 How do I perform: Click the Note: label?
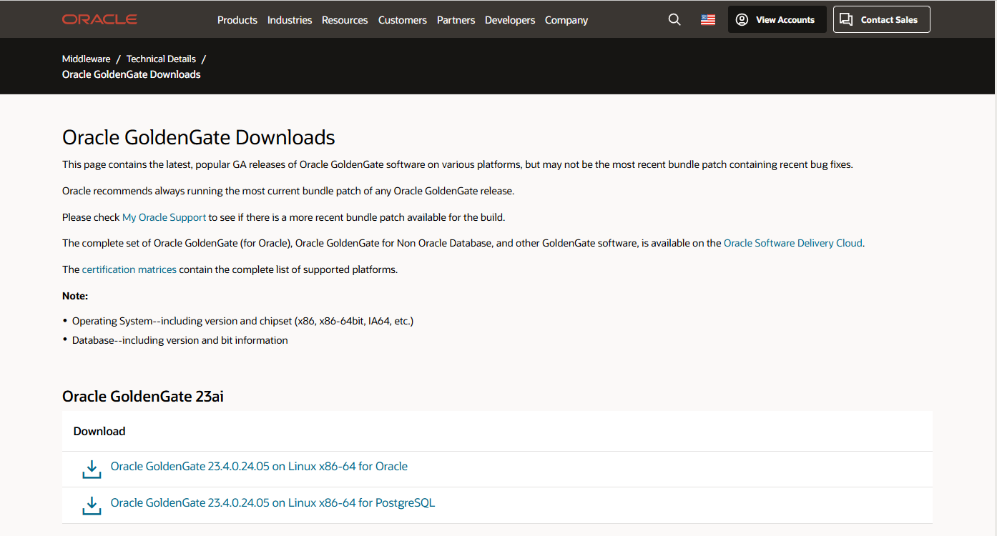[x=75, y=295]
